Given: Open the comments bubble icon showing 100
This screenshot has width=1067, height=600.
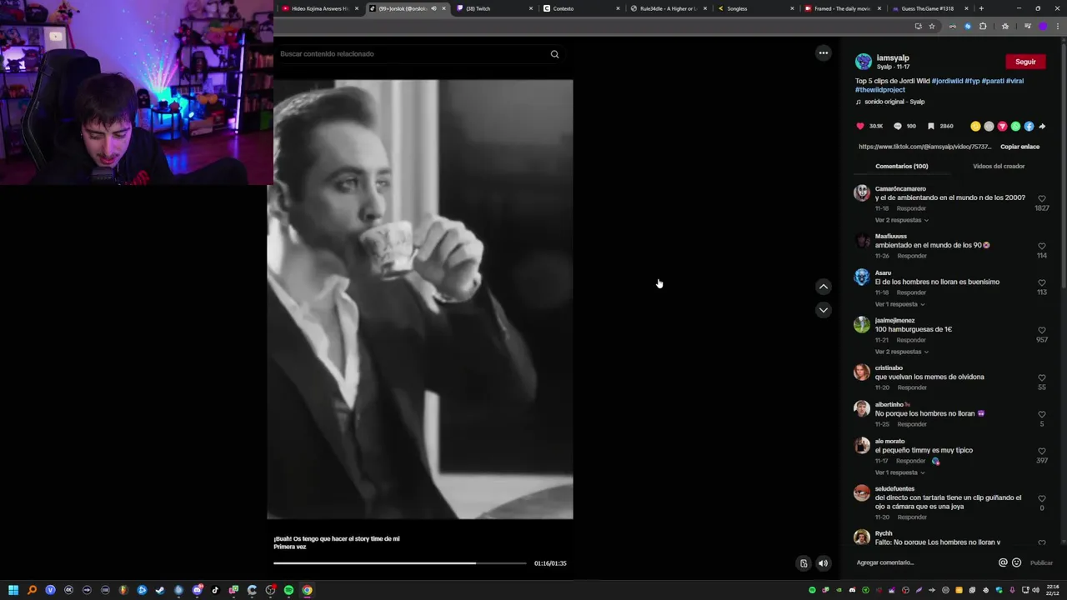Looking at the screenshot, I should 898,126.
